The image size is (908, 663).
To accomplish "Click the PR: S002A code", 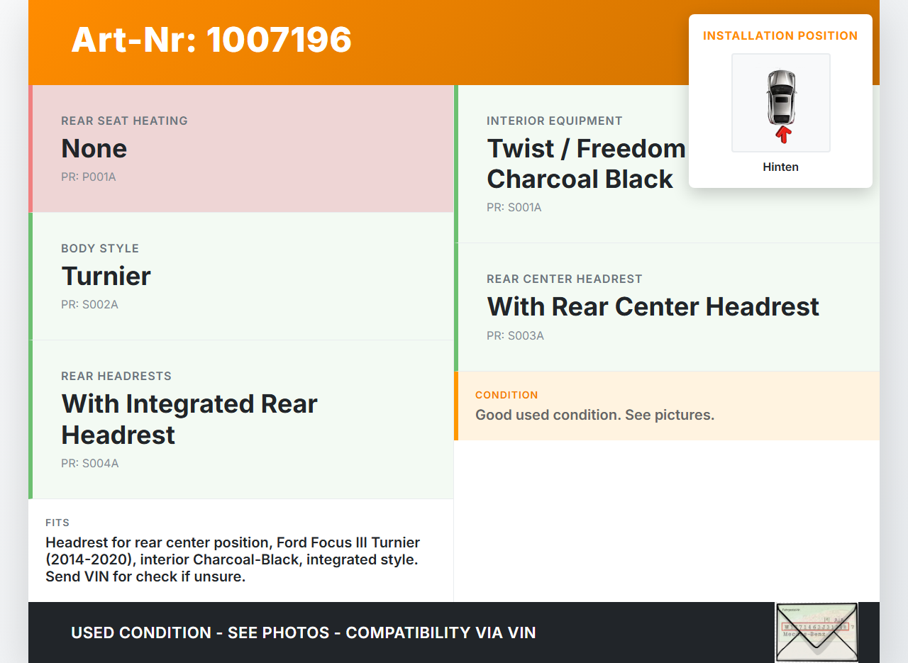I will click(x=89, y=305).
